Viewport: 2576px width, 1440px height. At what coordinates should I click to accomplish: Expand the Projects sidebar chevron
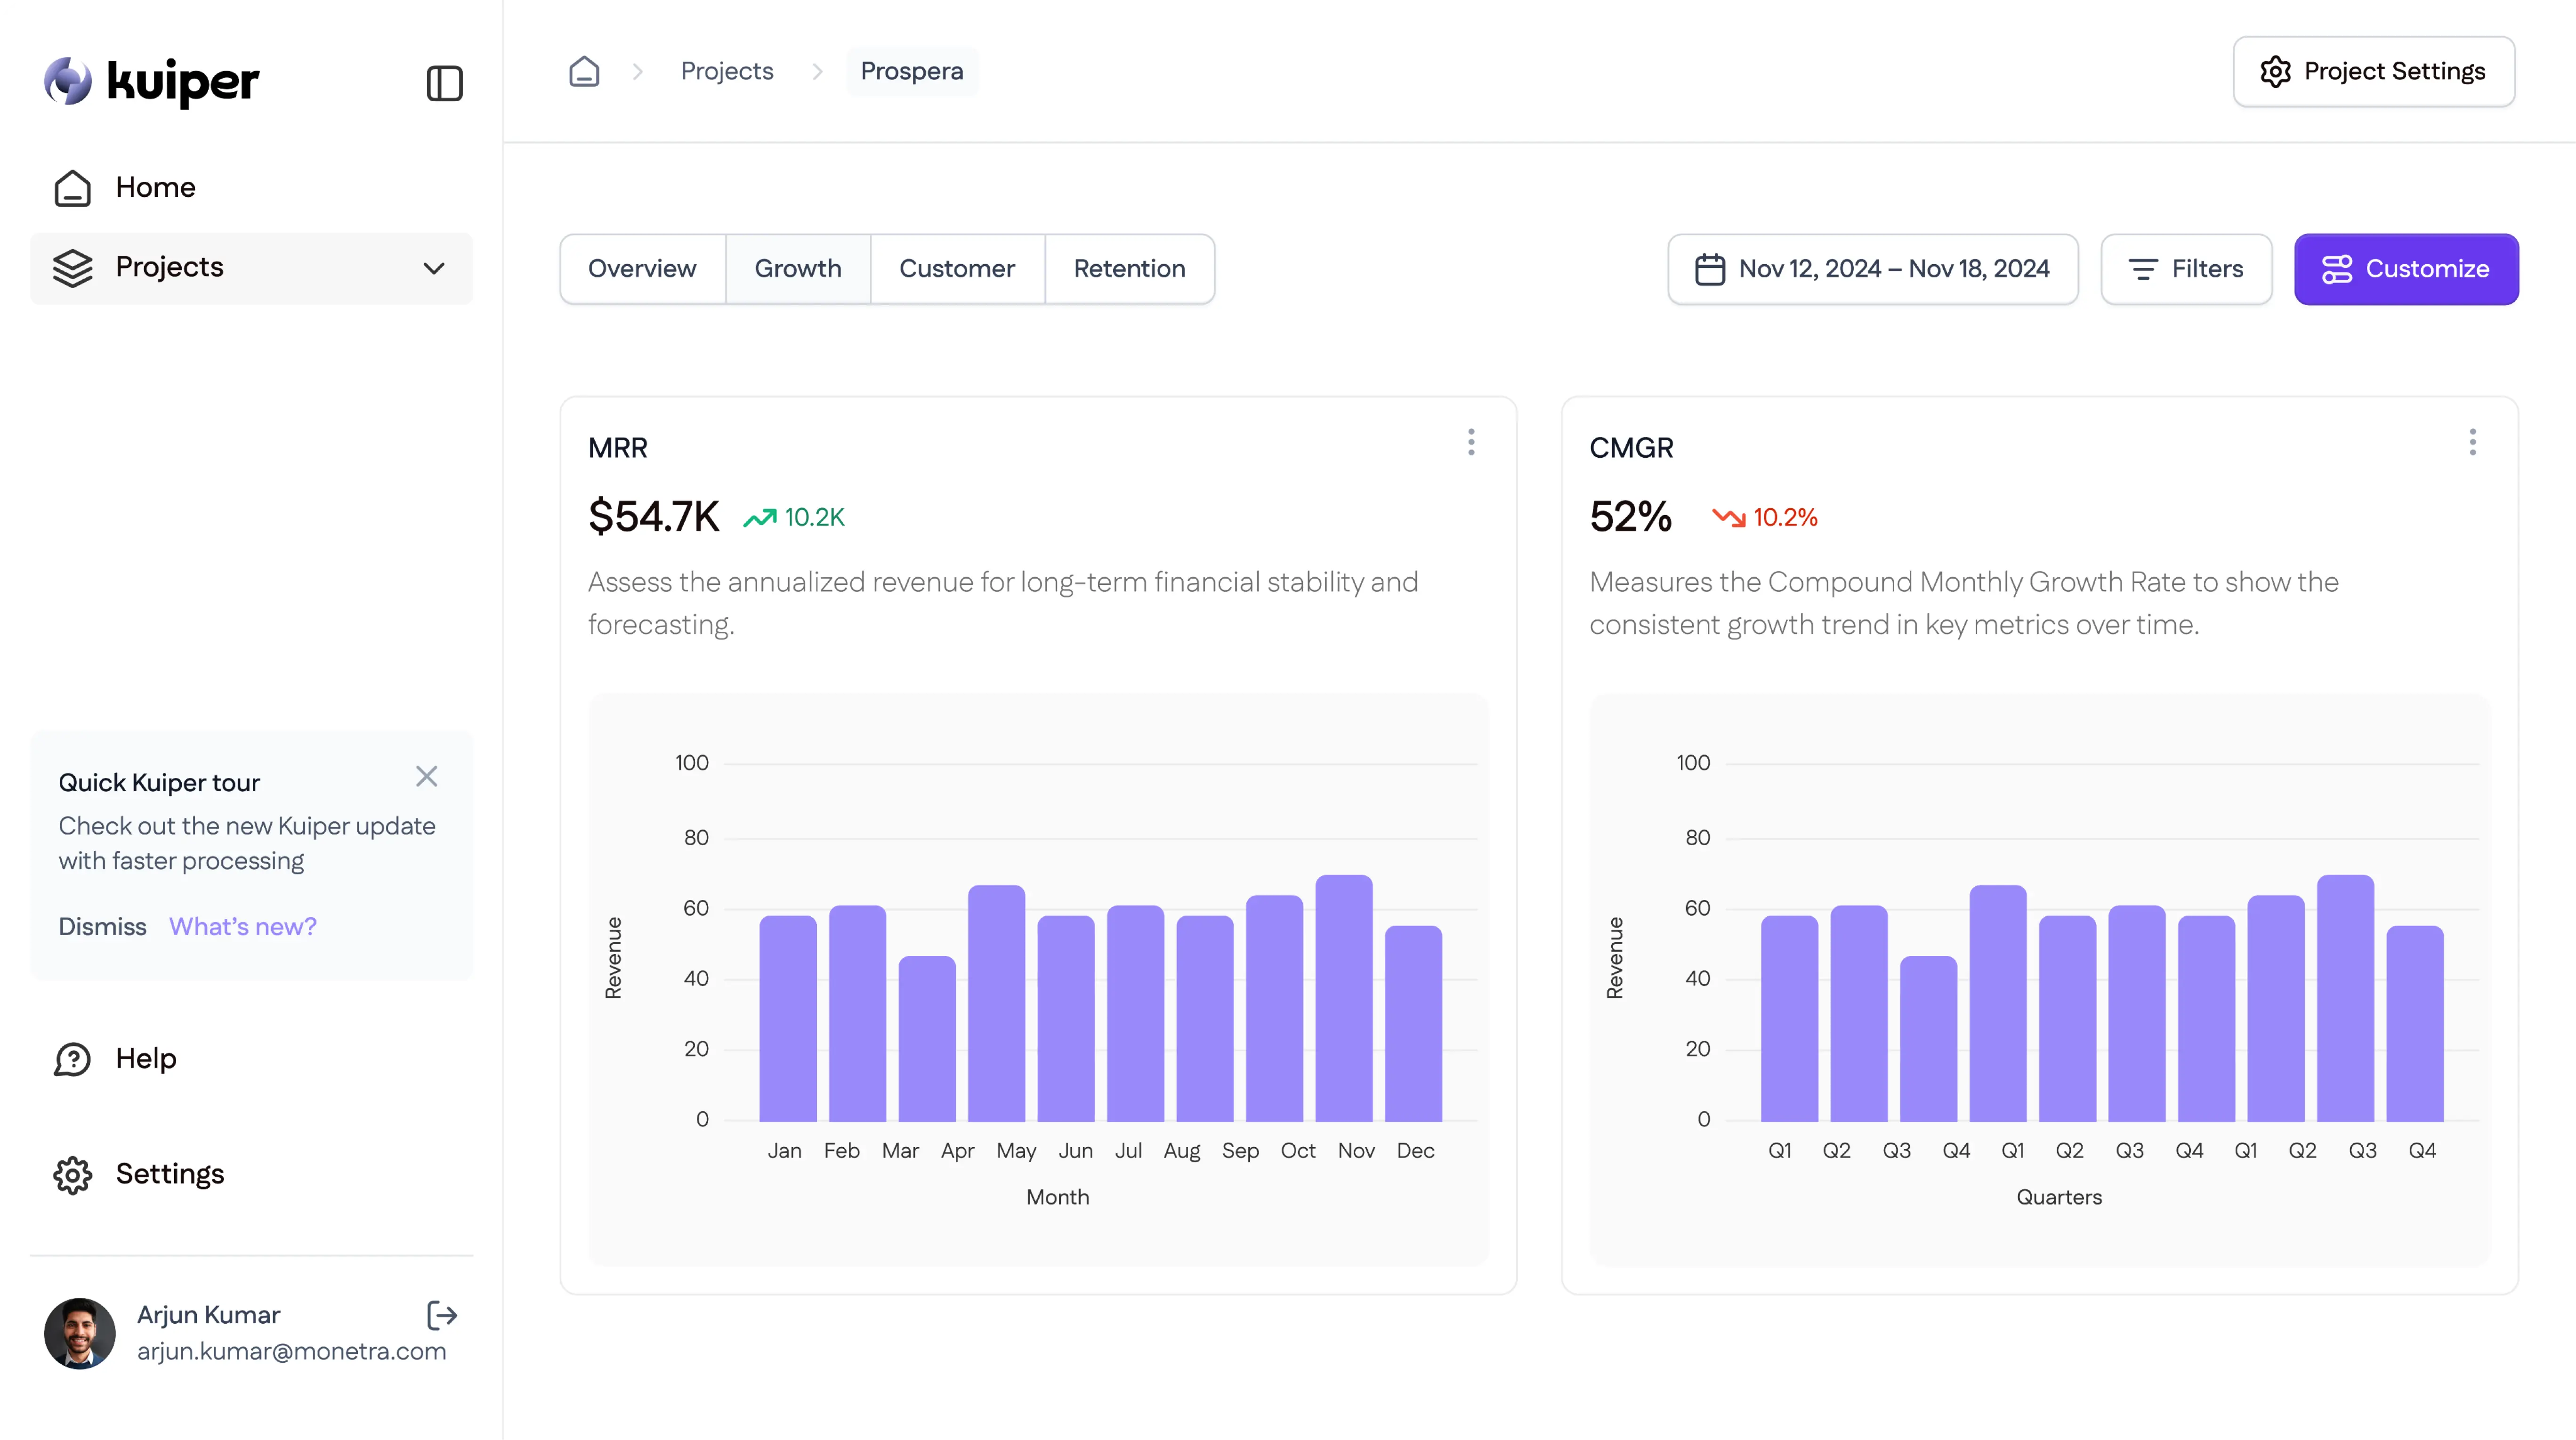click(x=433, y=268)
